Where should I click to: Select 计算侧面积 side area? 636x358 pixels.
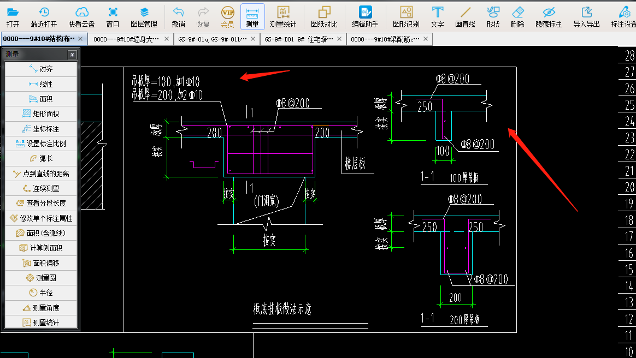pos(40,248)
